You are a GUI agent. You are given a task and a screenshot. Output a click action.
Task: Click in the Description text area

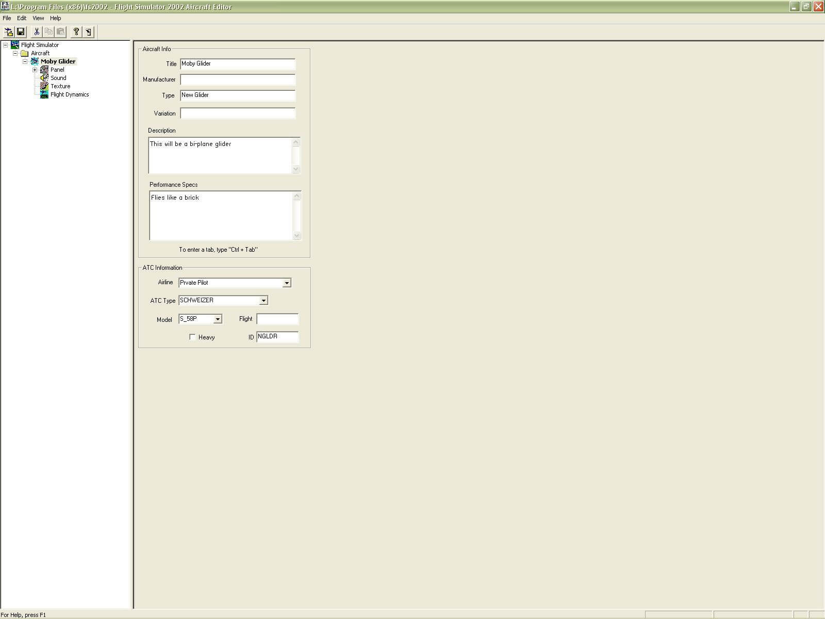pos(220,155)
